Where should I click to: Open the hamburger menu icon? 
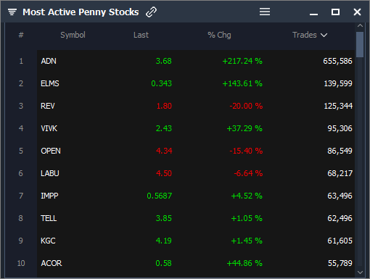coord(265,12)
